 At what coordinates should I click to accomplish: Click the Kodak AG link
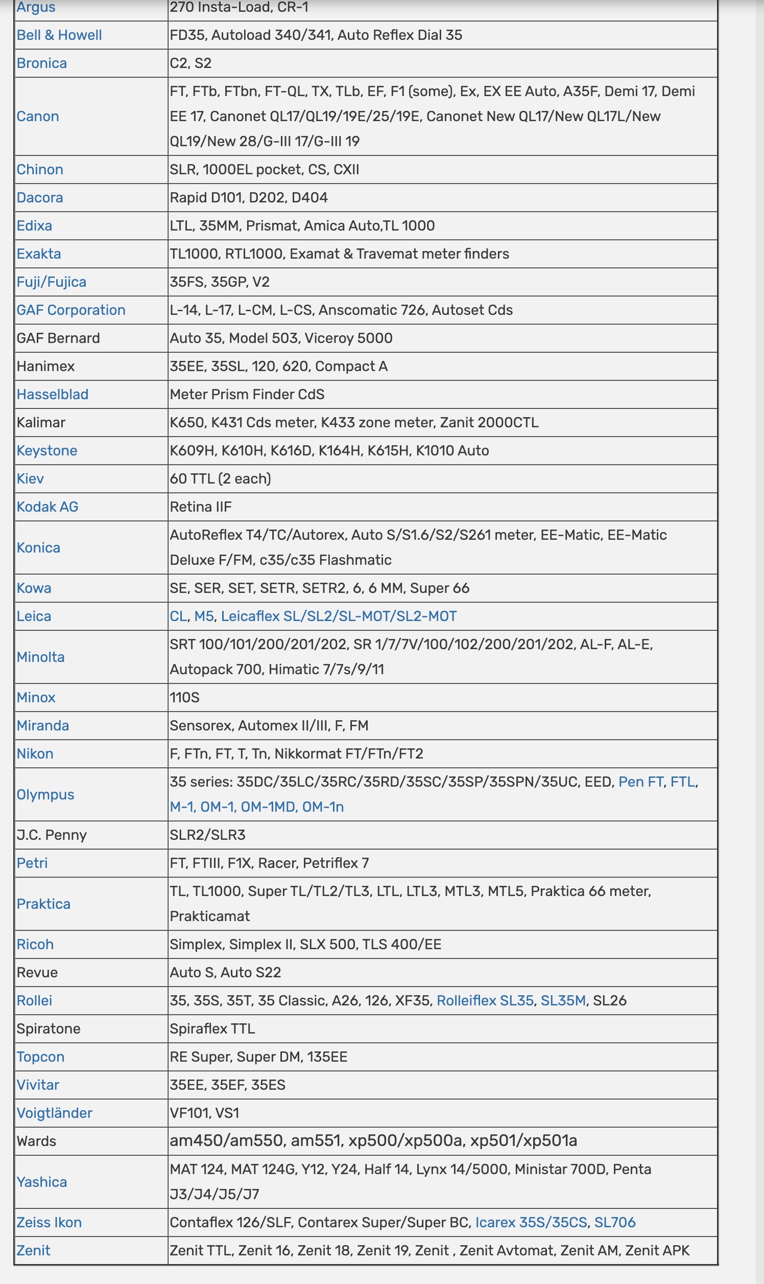tap(47, 507)
